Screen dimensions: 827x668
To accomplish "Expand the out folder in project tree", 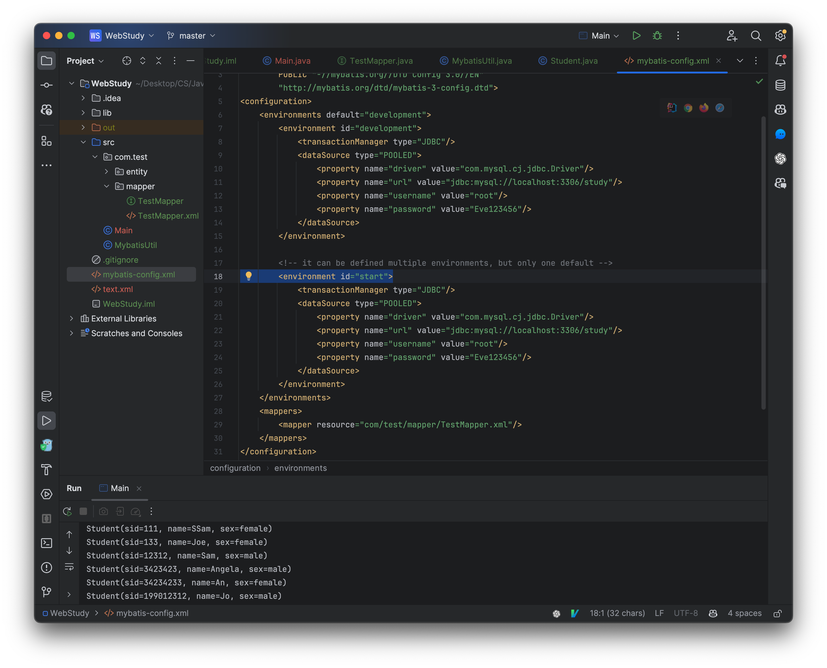I will click(83, 127).
